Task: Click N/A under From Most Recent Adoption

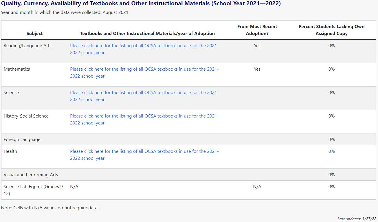Action: coord(257,187)
